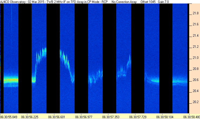Click the 21.2 frequency axis label
The image size is (200, 119).
[x=195, y=46]
